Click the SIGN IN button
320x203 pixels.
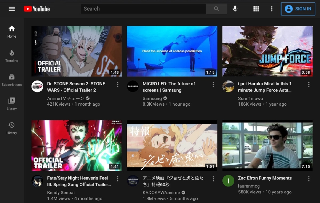coord(298,9)
